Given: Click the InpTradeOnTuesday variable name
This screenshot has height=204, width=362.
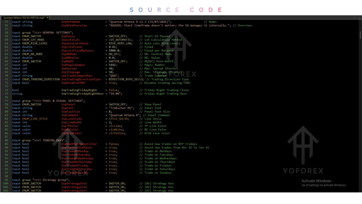Looking at the screenshot, I should point(76,155).
